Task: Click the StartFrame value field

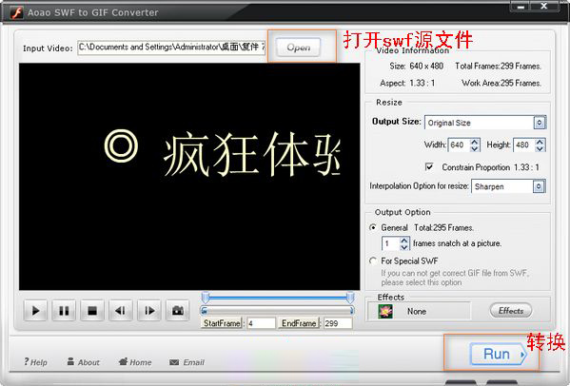Action: click(x=261, y=323)
